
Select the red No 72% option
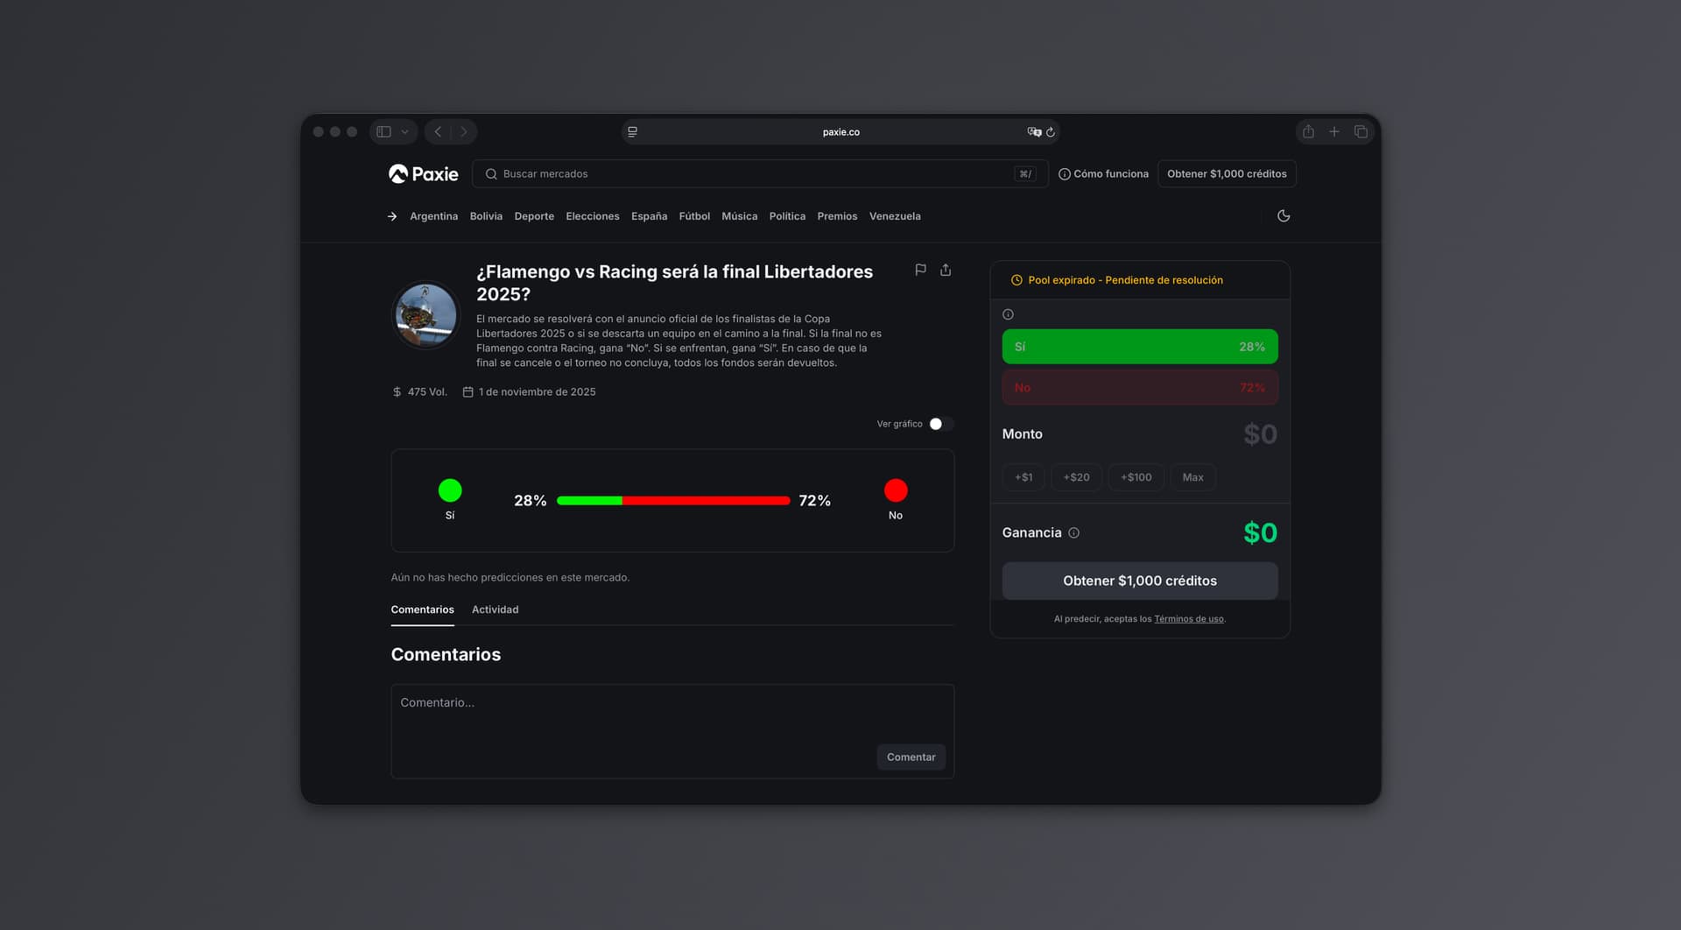pyautogui.click(x=1139, y=388)
